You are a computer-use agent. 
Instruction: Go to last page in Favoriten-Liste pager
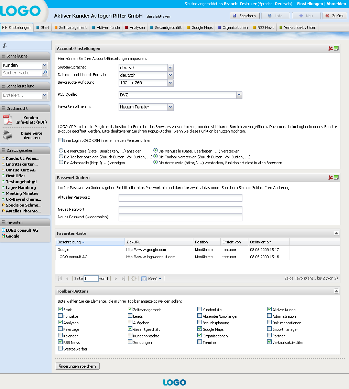[123, 278]
